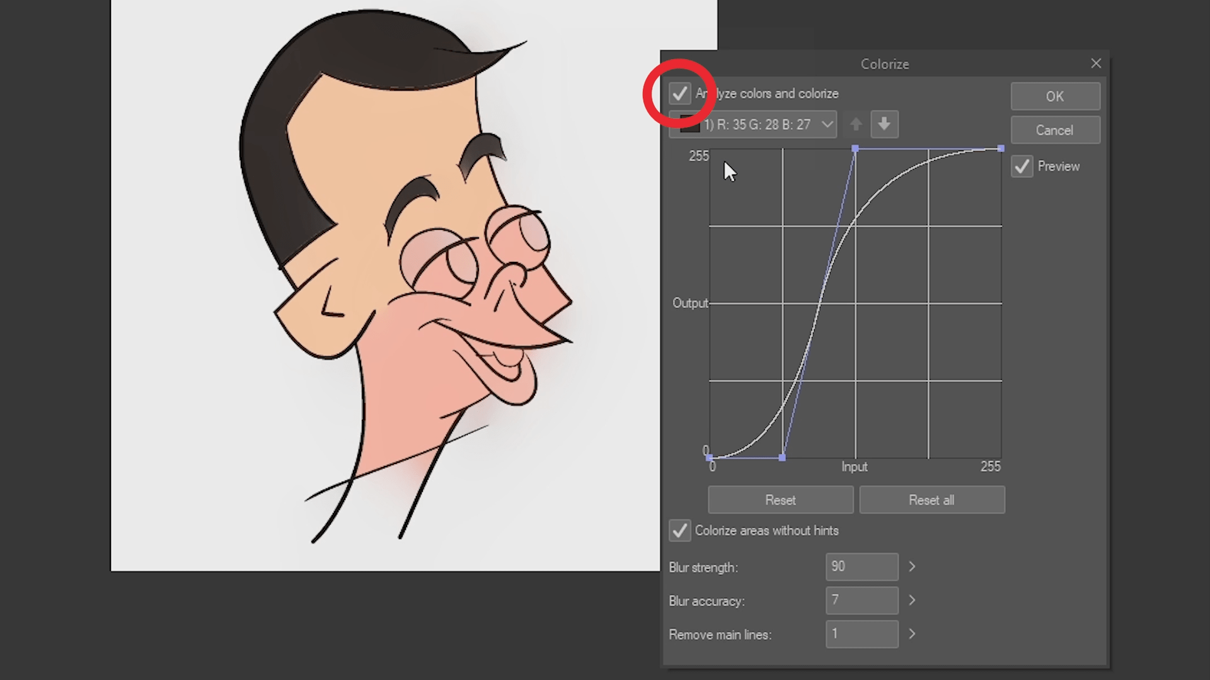Image resolution: width=1210 pixels, height=680 pixels.
Task: Click the Remove main lines value field
Action: 861,634
